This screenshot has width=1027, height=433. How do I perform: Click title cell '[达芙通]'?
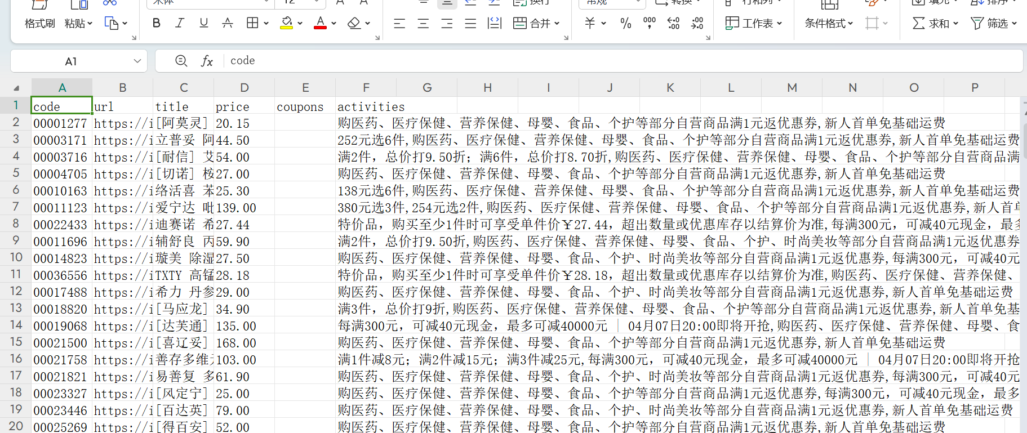(x=183, y=326)
